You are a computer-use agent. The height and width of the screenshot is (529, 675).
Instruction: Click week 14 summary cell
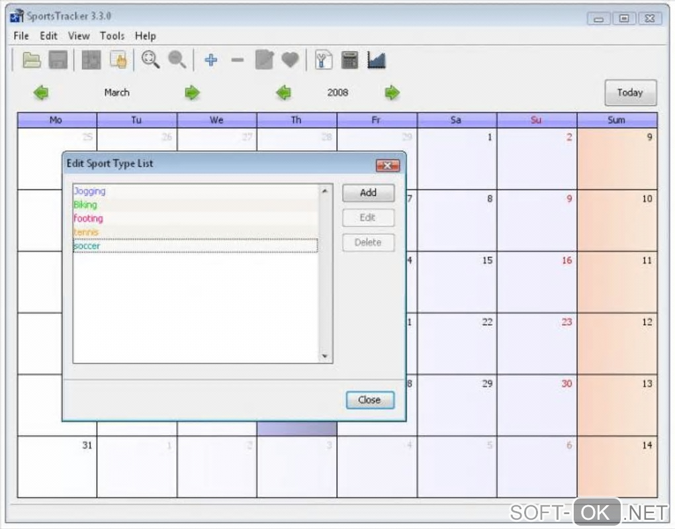click(617, 467)
